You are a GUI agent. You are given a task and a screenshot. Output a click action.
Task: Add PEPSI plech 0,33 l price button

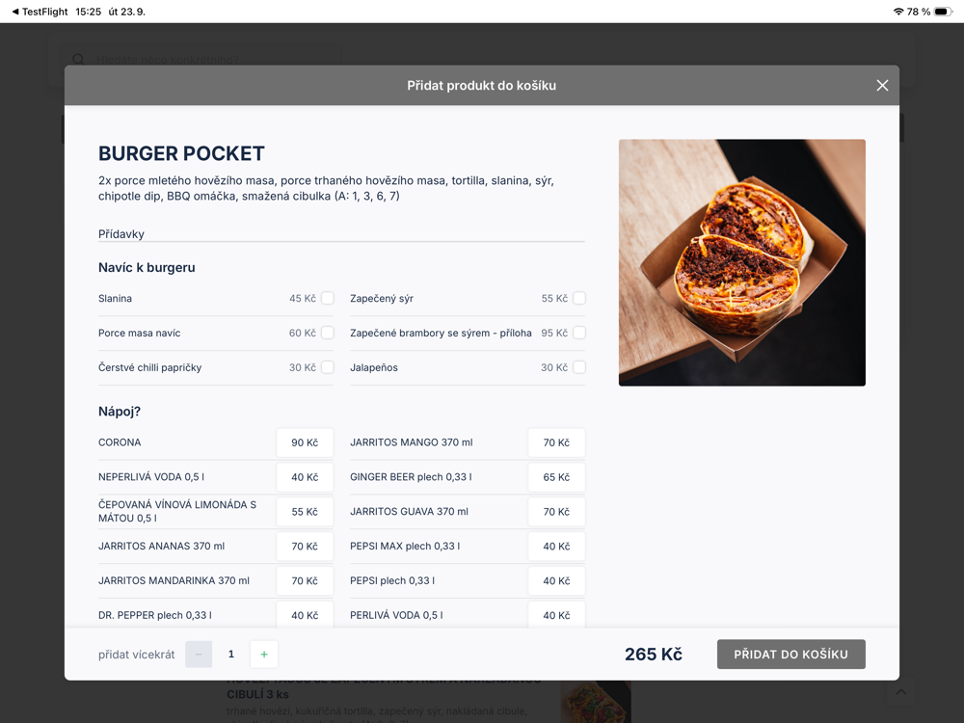(556, 580)
